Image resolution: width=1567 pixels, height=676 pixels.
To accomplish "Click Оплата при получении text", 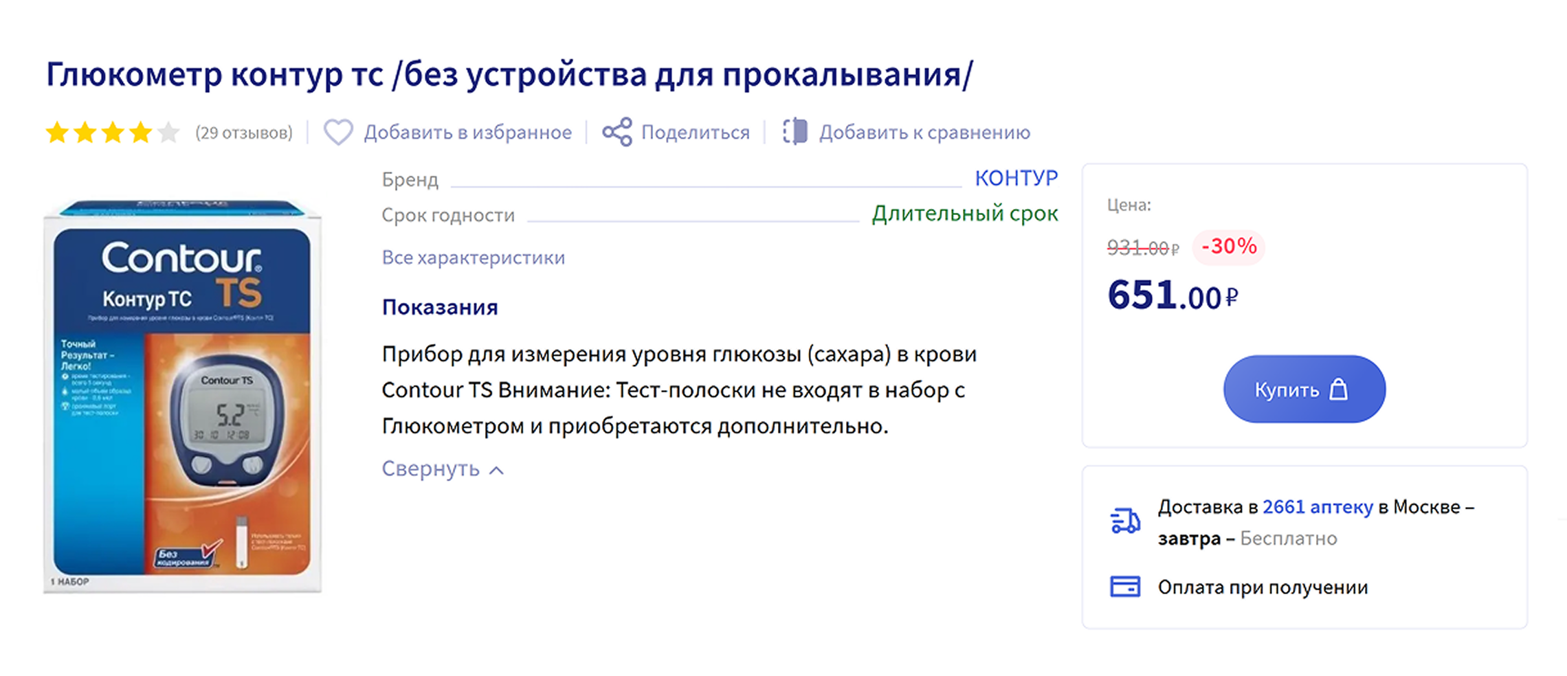I will pos(1263,587).
